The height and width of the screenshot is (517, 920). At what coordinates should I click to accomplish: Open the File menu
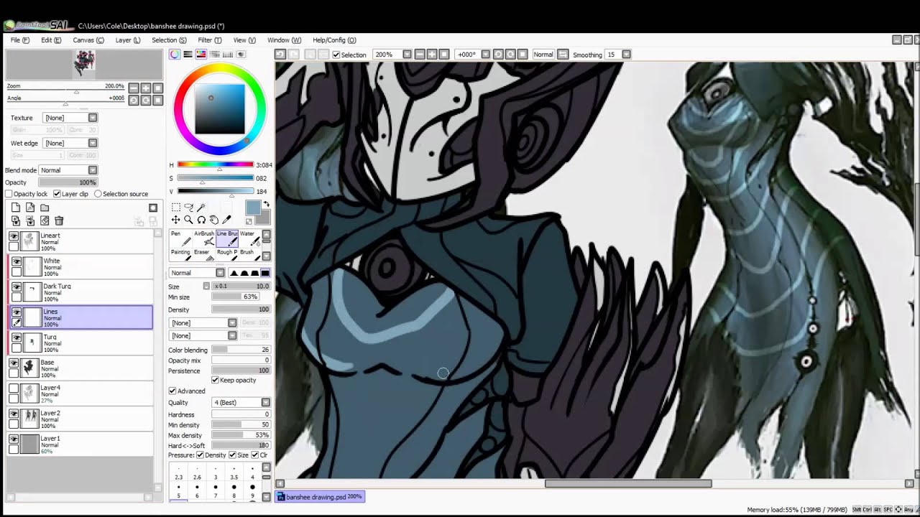pyautogui.click(x=20, y=40)
